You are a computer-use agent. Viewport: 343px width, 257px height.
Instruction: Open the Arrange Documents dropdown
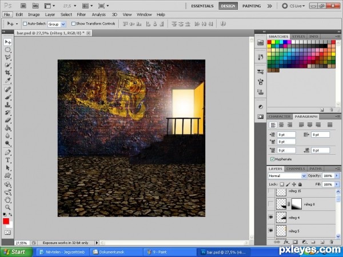[x=87, y=6]
